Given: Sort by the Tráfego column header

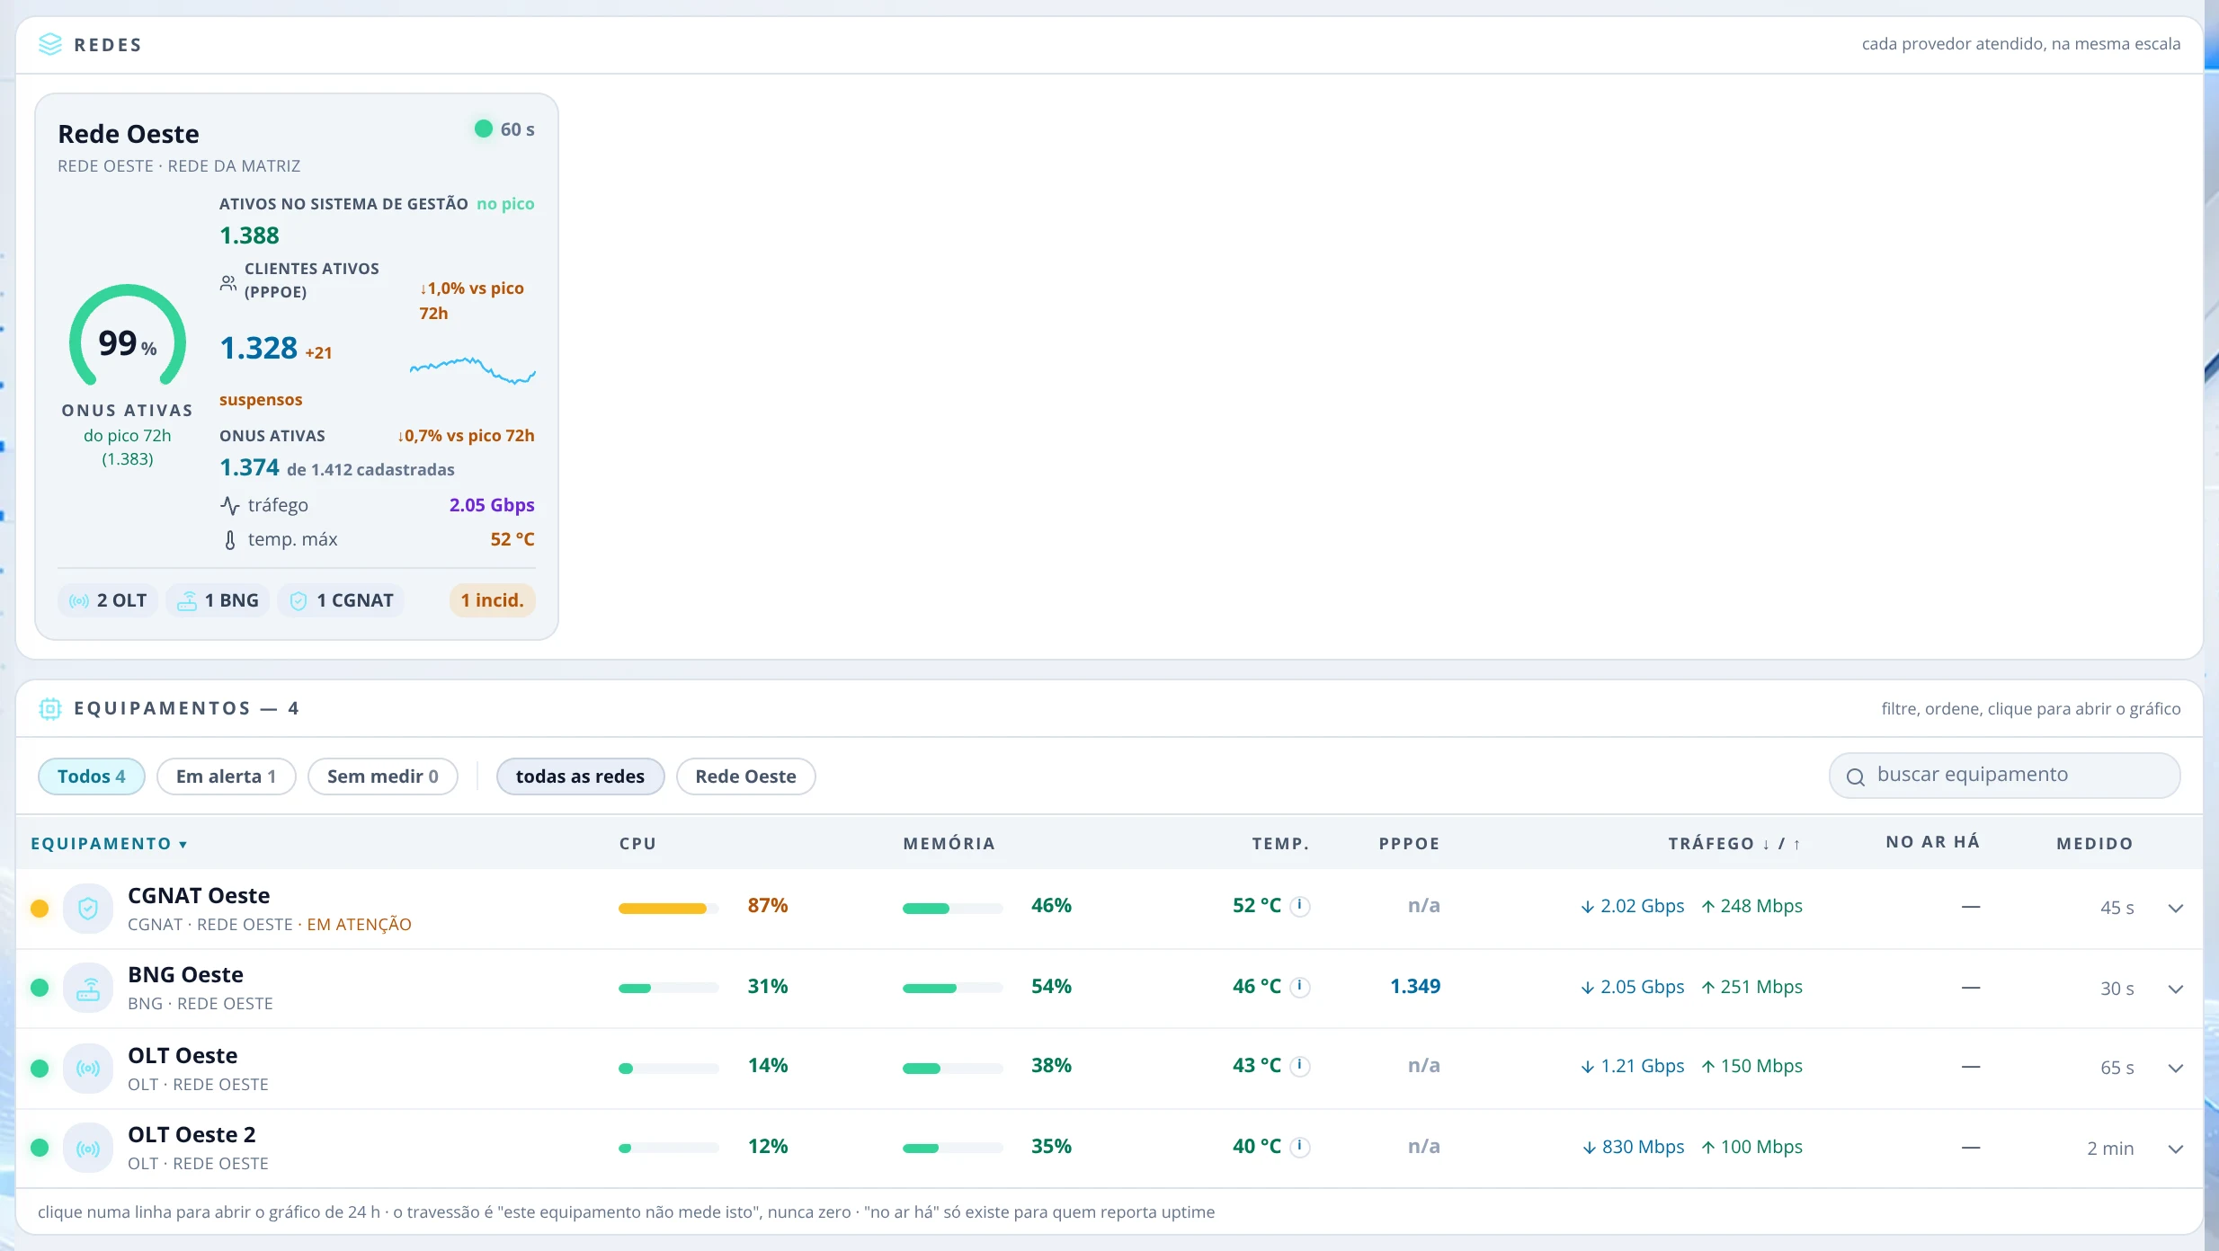Looking at the screenshot, I should point(1734,844).
